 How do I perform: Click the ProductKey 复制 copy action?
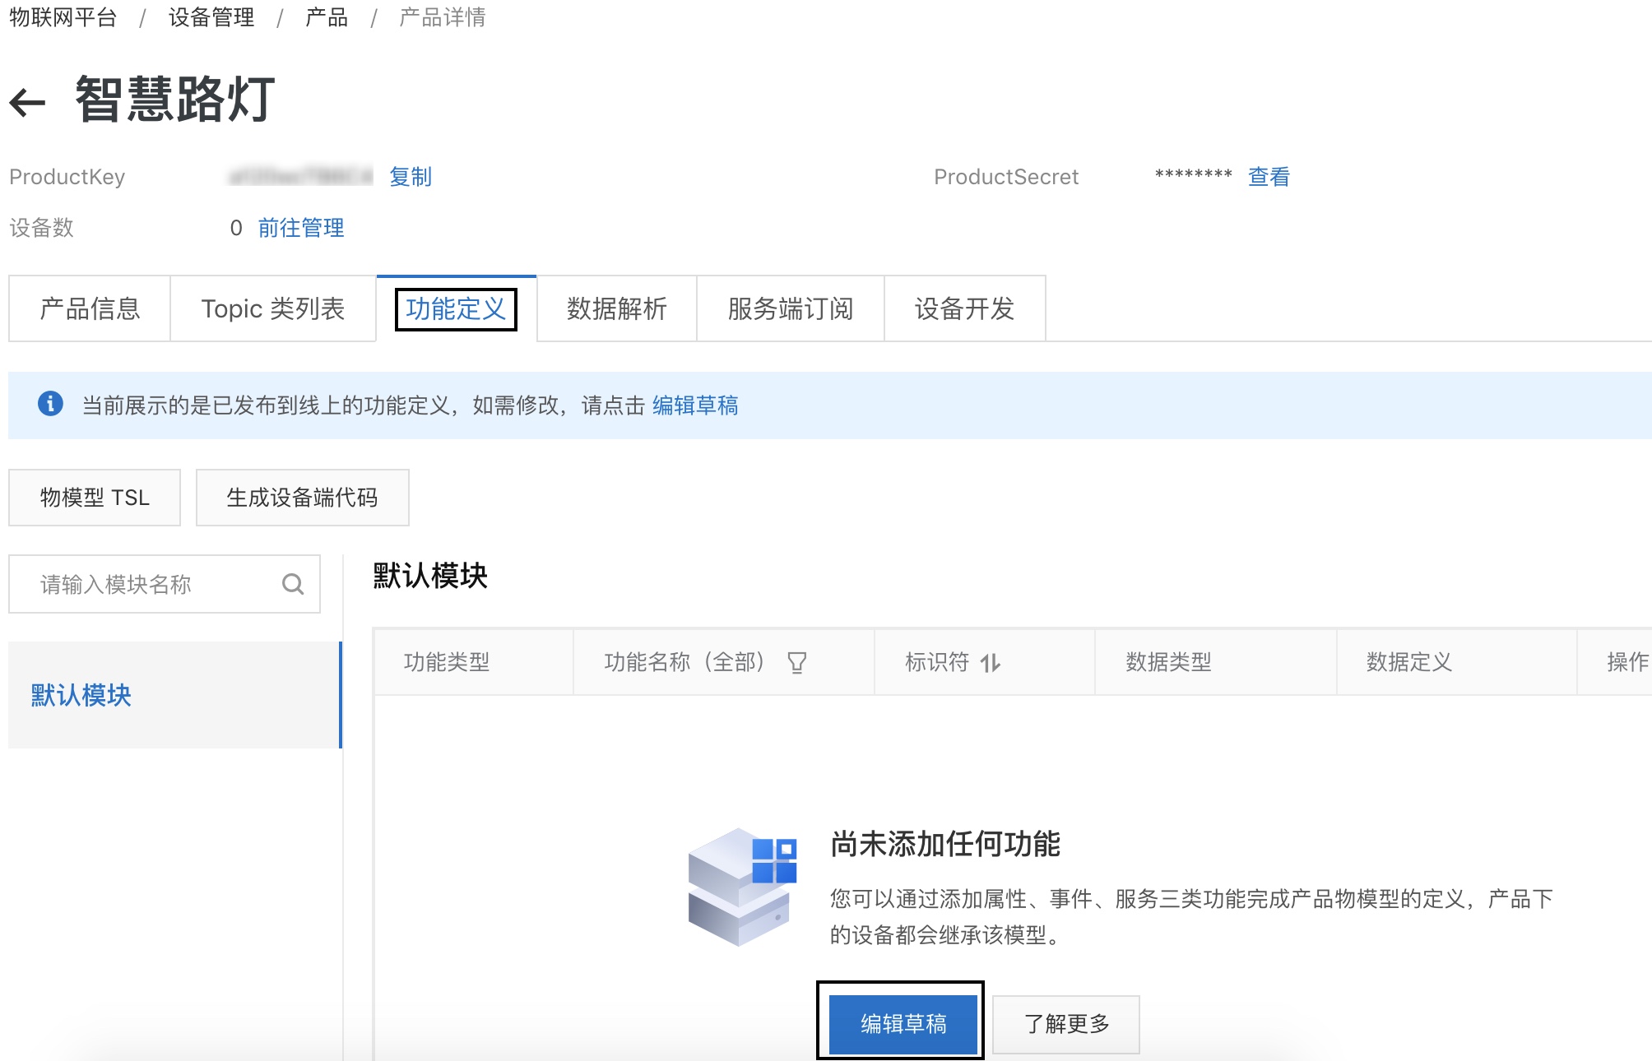pos(411,176)
